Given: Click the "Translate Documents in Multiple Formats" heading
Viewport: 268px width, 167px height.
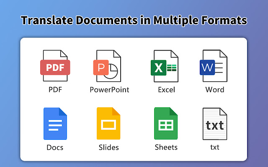Looking at the screenshot, I should pos(134,20).
